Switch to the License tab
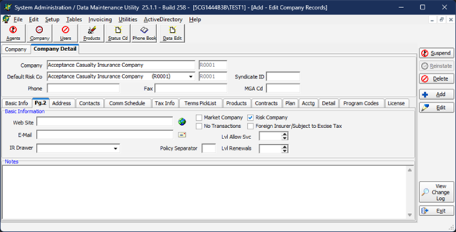The height and width of the screenshot is (232, 456). (x=396, y=103)
